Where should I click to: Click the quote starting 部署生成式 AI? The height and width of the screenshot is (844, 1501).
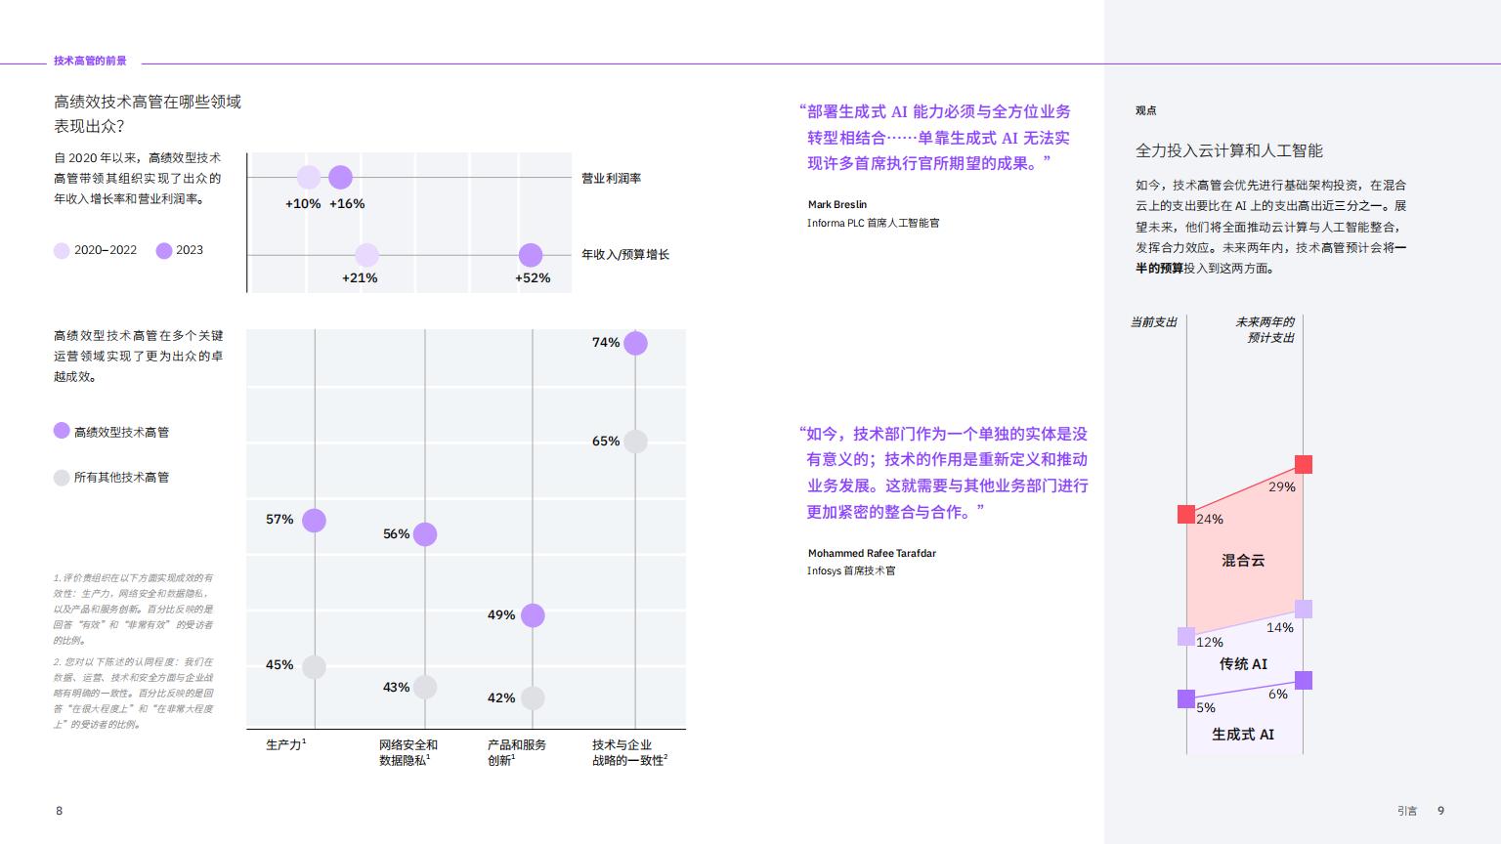(934, 138)
